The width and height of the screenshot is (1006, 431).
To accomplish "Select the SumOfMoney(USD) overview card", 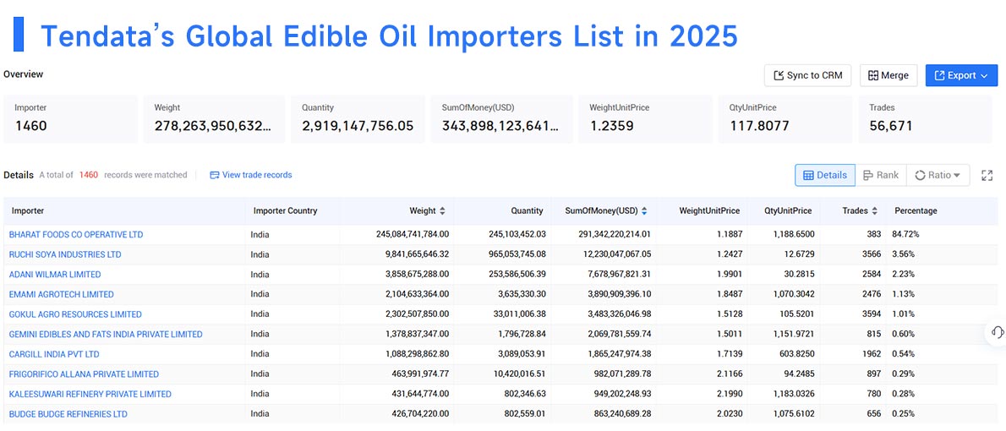I will [x=501, y=118].
